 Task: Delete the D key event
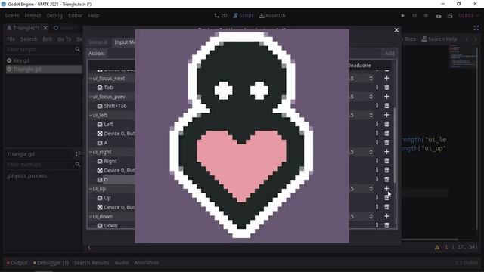click(386, 180)
